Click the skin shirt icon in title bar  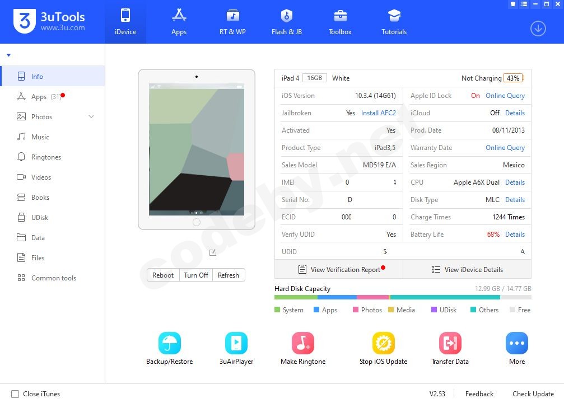[x=513, y=4]
